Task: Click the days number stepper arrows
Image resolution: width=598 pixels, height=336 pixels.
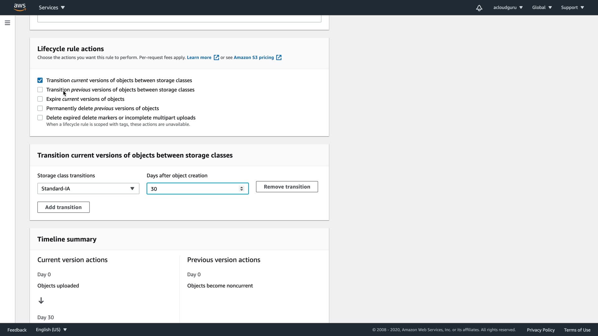Action: 241,189
